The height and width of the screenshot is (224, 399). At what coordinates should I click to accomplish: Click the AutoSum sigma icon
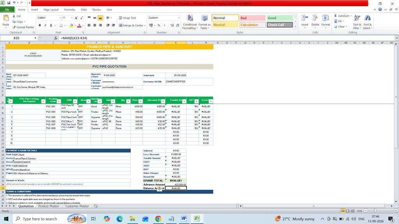pos(335,16)
